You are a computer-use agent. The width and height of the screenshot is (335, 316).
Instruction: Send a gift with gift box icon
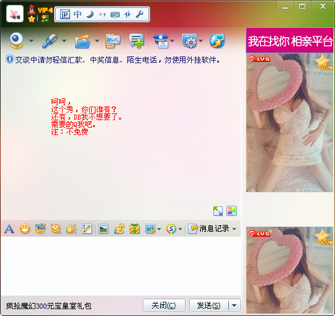tap(135, 229)
